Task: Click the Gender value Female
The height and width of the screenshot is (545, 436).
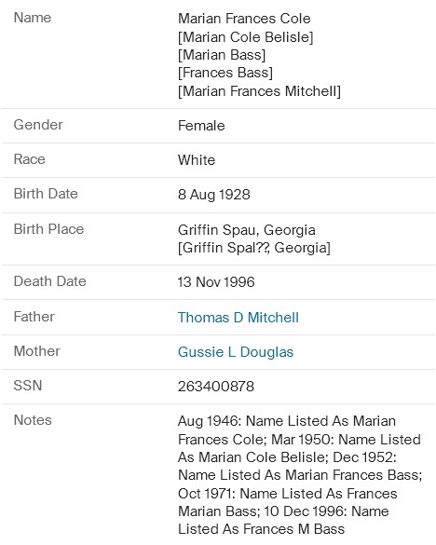Action: [x=201, y=126]
